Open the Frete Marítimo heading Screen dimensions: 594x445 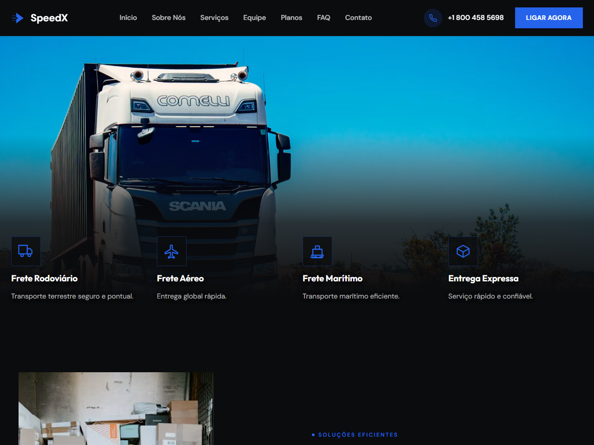pos(333,278)
